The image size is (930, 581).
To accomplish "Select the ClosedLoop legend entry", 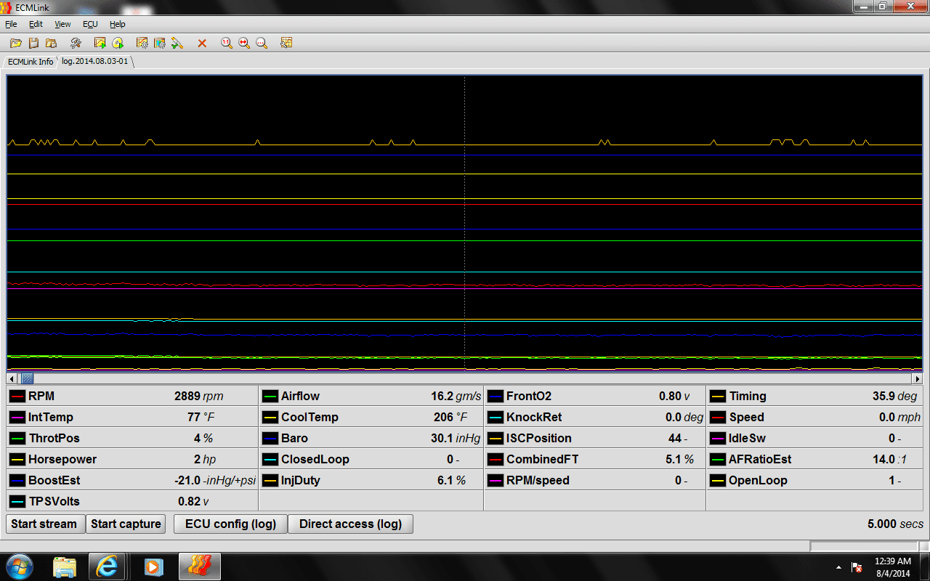I will [x=371, y=459].
